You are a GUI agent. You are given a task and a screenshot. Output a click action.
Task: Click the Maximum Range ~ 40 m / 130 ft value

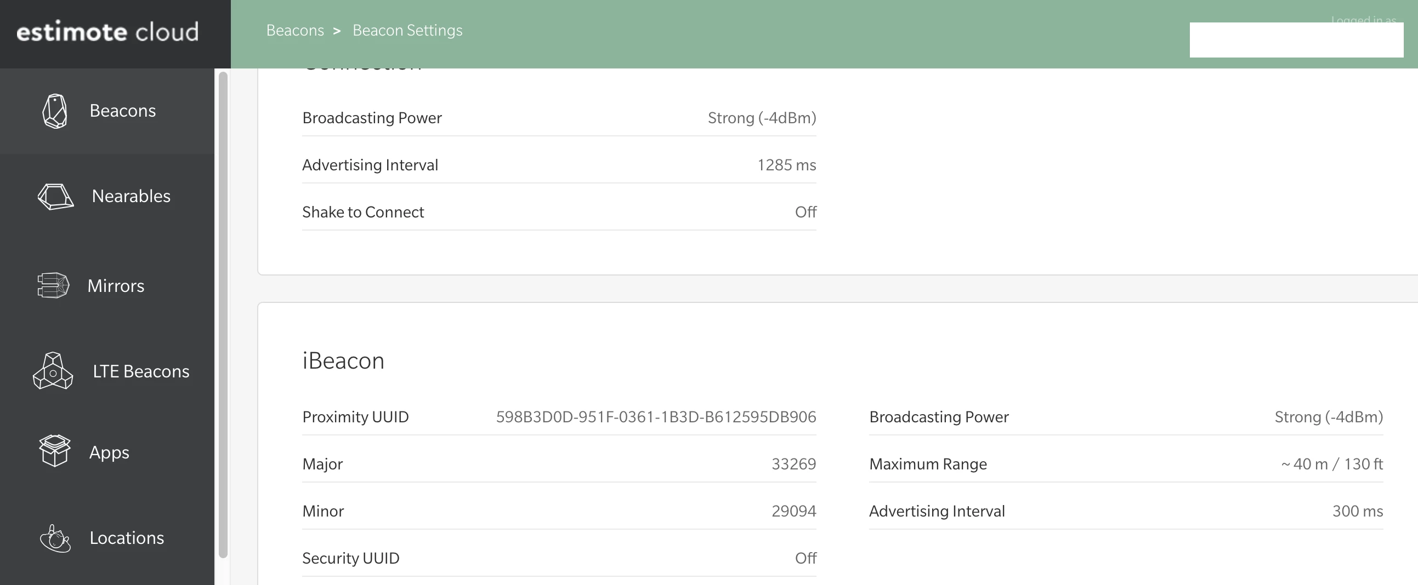[x=1332, y=464]
